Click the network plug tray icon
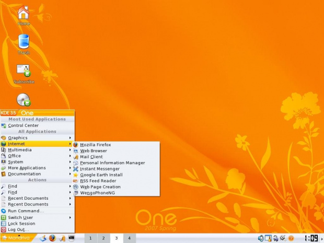The height and width of the screenshot is (243, 324). [283, 238]
